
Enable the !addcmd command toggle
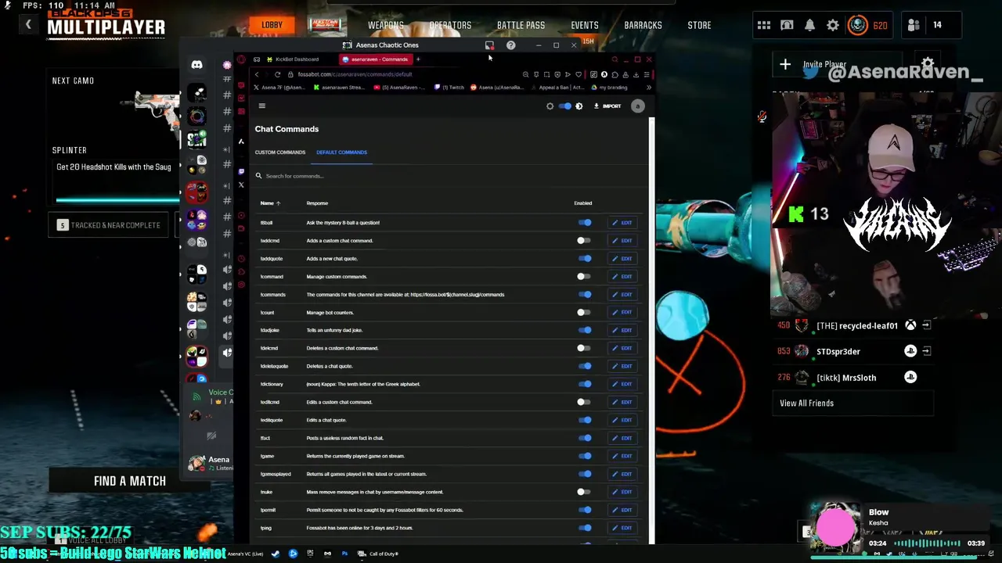point(583,241)
